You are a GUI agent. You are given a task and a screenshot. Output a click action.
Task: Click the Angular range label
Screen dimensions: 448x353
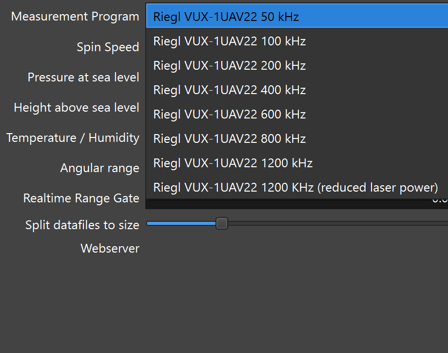point(99,168)
